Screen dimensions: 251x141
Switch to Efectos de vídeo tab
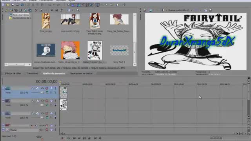[x=13, y=74]
